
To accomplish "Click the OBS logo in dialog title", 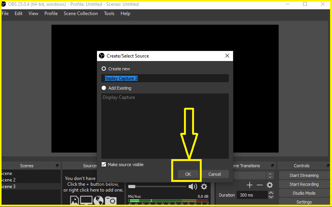I will tap(102, 56).
